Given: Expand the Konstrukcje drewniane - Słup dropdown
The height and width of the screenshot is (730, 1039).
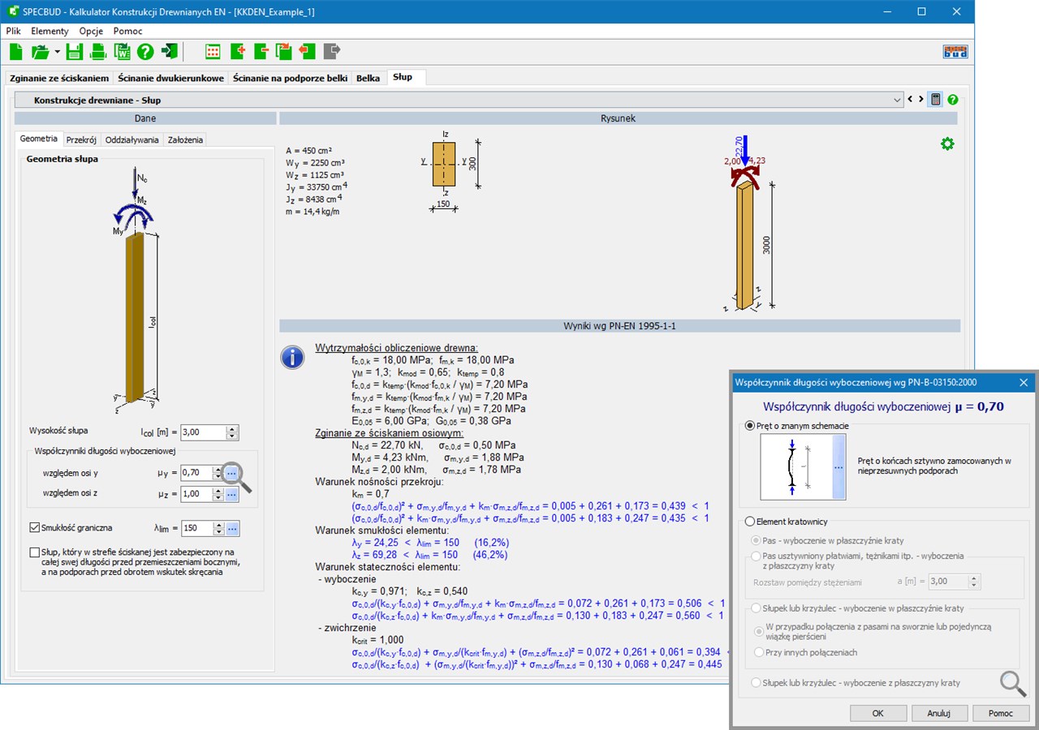Looking at the screenshot, I should click(x=896, y=100).
